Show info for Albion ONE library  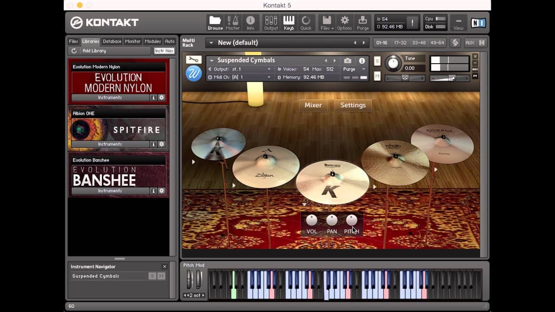pyautogui.click(x=153, y=144)
